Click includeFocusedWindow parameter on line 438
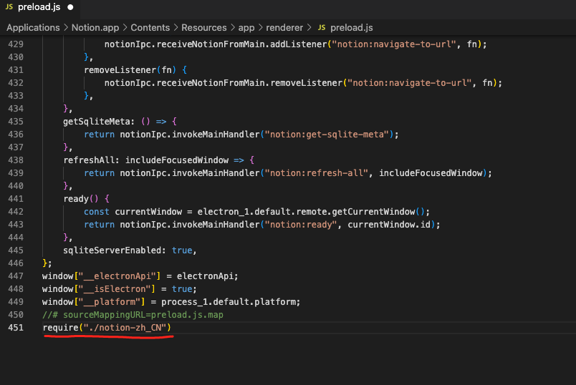Screen dimensions: 576x385 click(x=177, y=160)
